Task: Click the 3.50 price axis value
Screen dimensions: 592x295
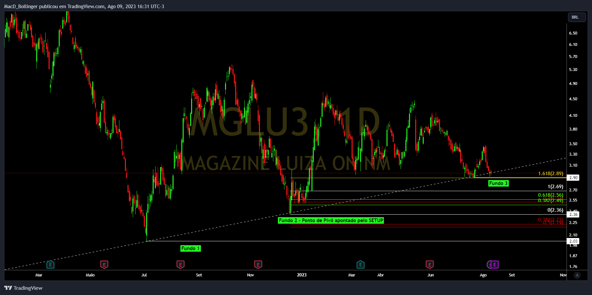Action: 573,144
